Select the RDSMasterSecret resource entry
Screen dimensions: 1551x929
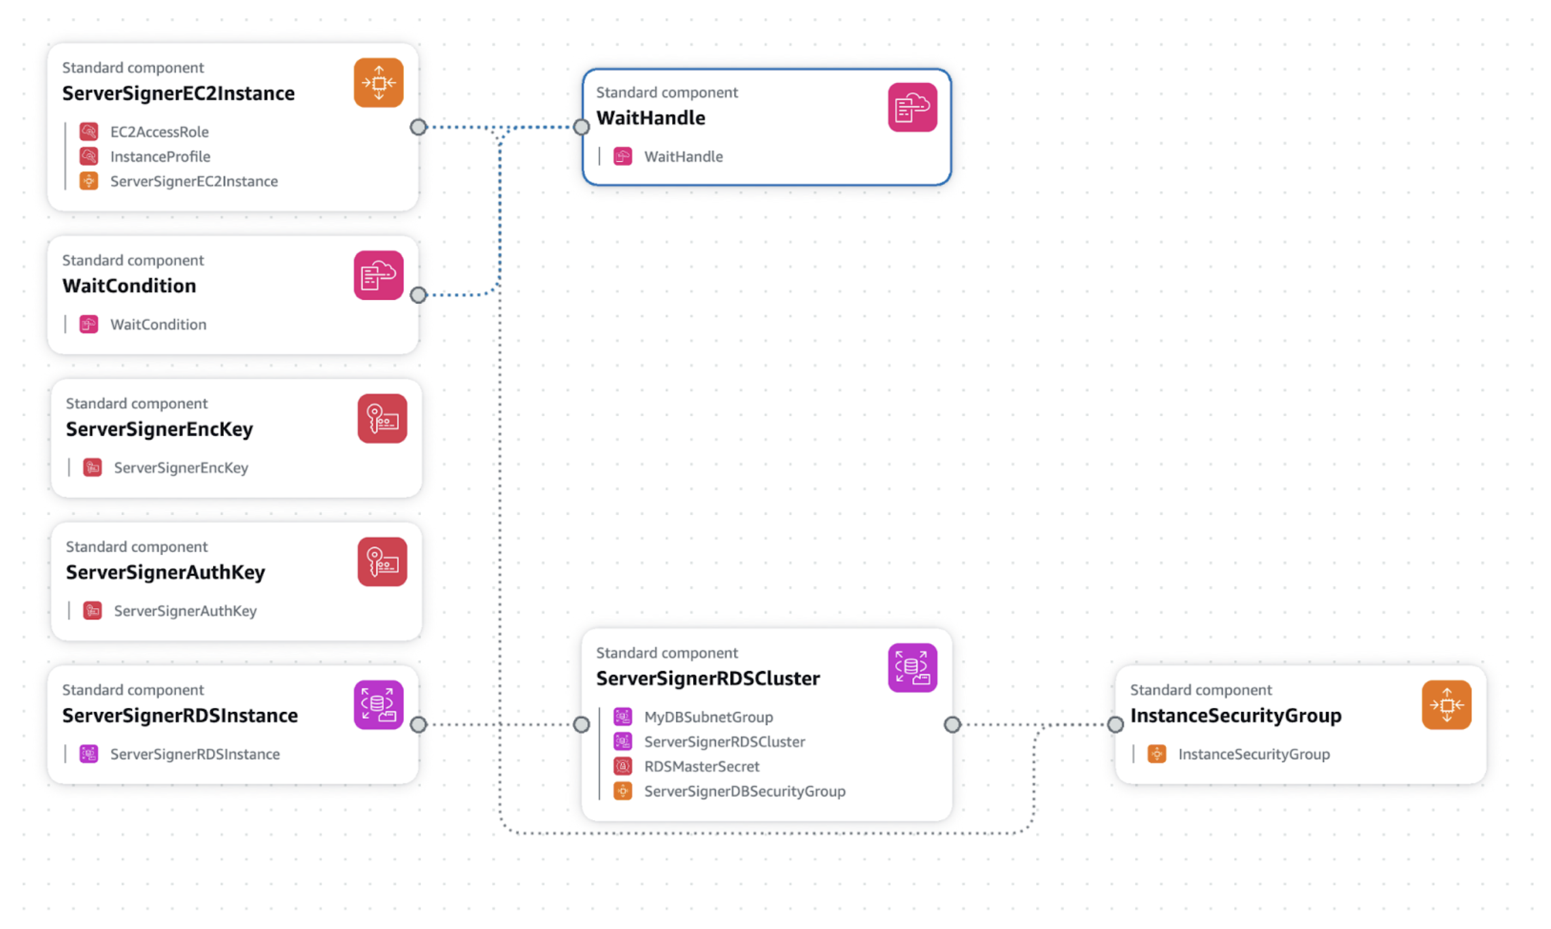tap(701, 766)
